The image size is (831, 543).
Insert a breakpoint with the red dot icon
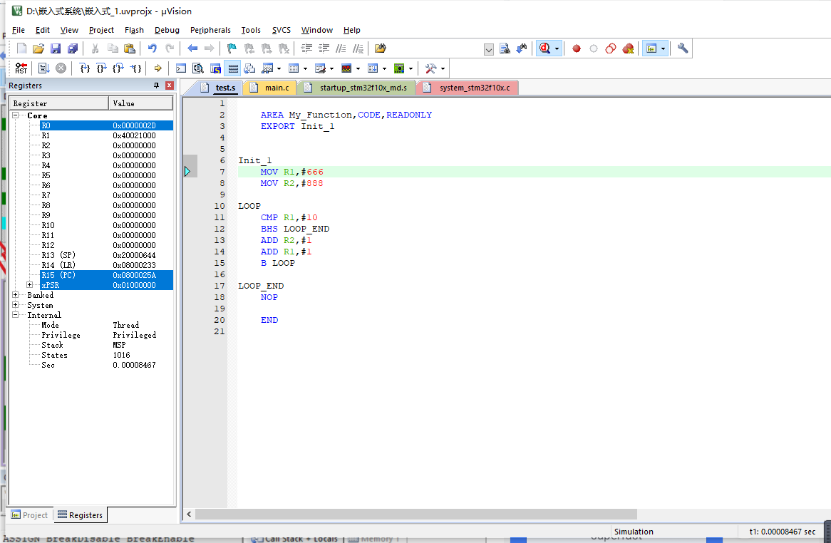pyautogui.click(x=577, y=48)
